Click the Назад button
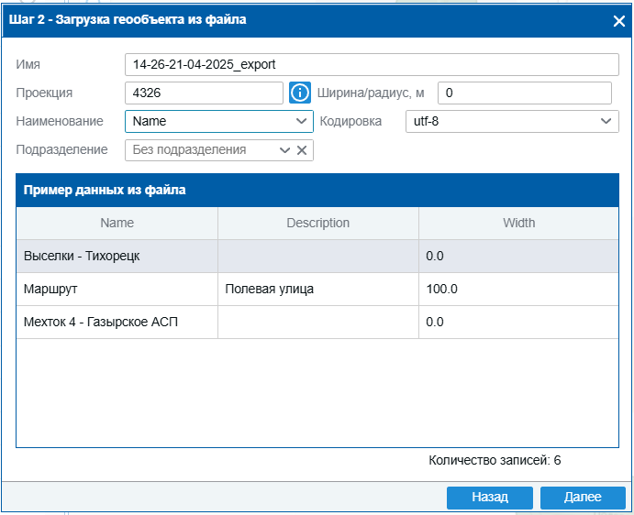This screenshot has width=634, height=515. [490, 497]
